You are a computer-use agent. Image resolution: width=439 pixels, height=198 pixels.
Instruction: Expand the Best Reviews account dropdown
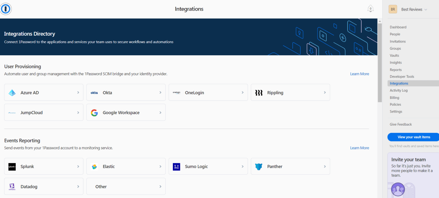pyautogui.click(x=412, y=9)
